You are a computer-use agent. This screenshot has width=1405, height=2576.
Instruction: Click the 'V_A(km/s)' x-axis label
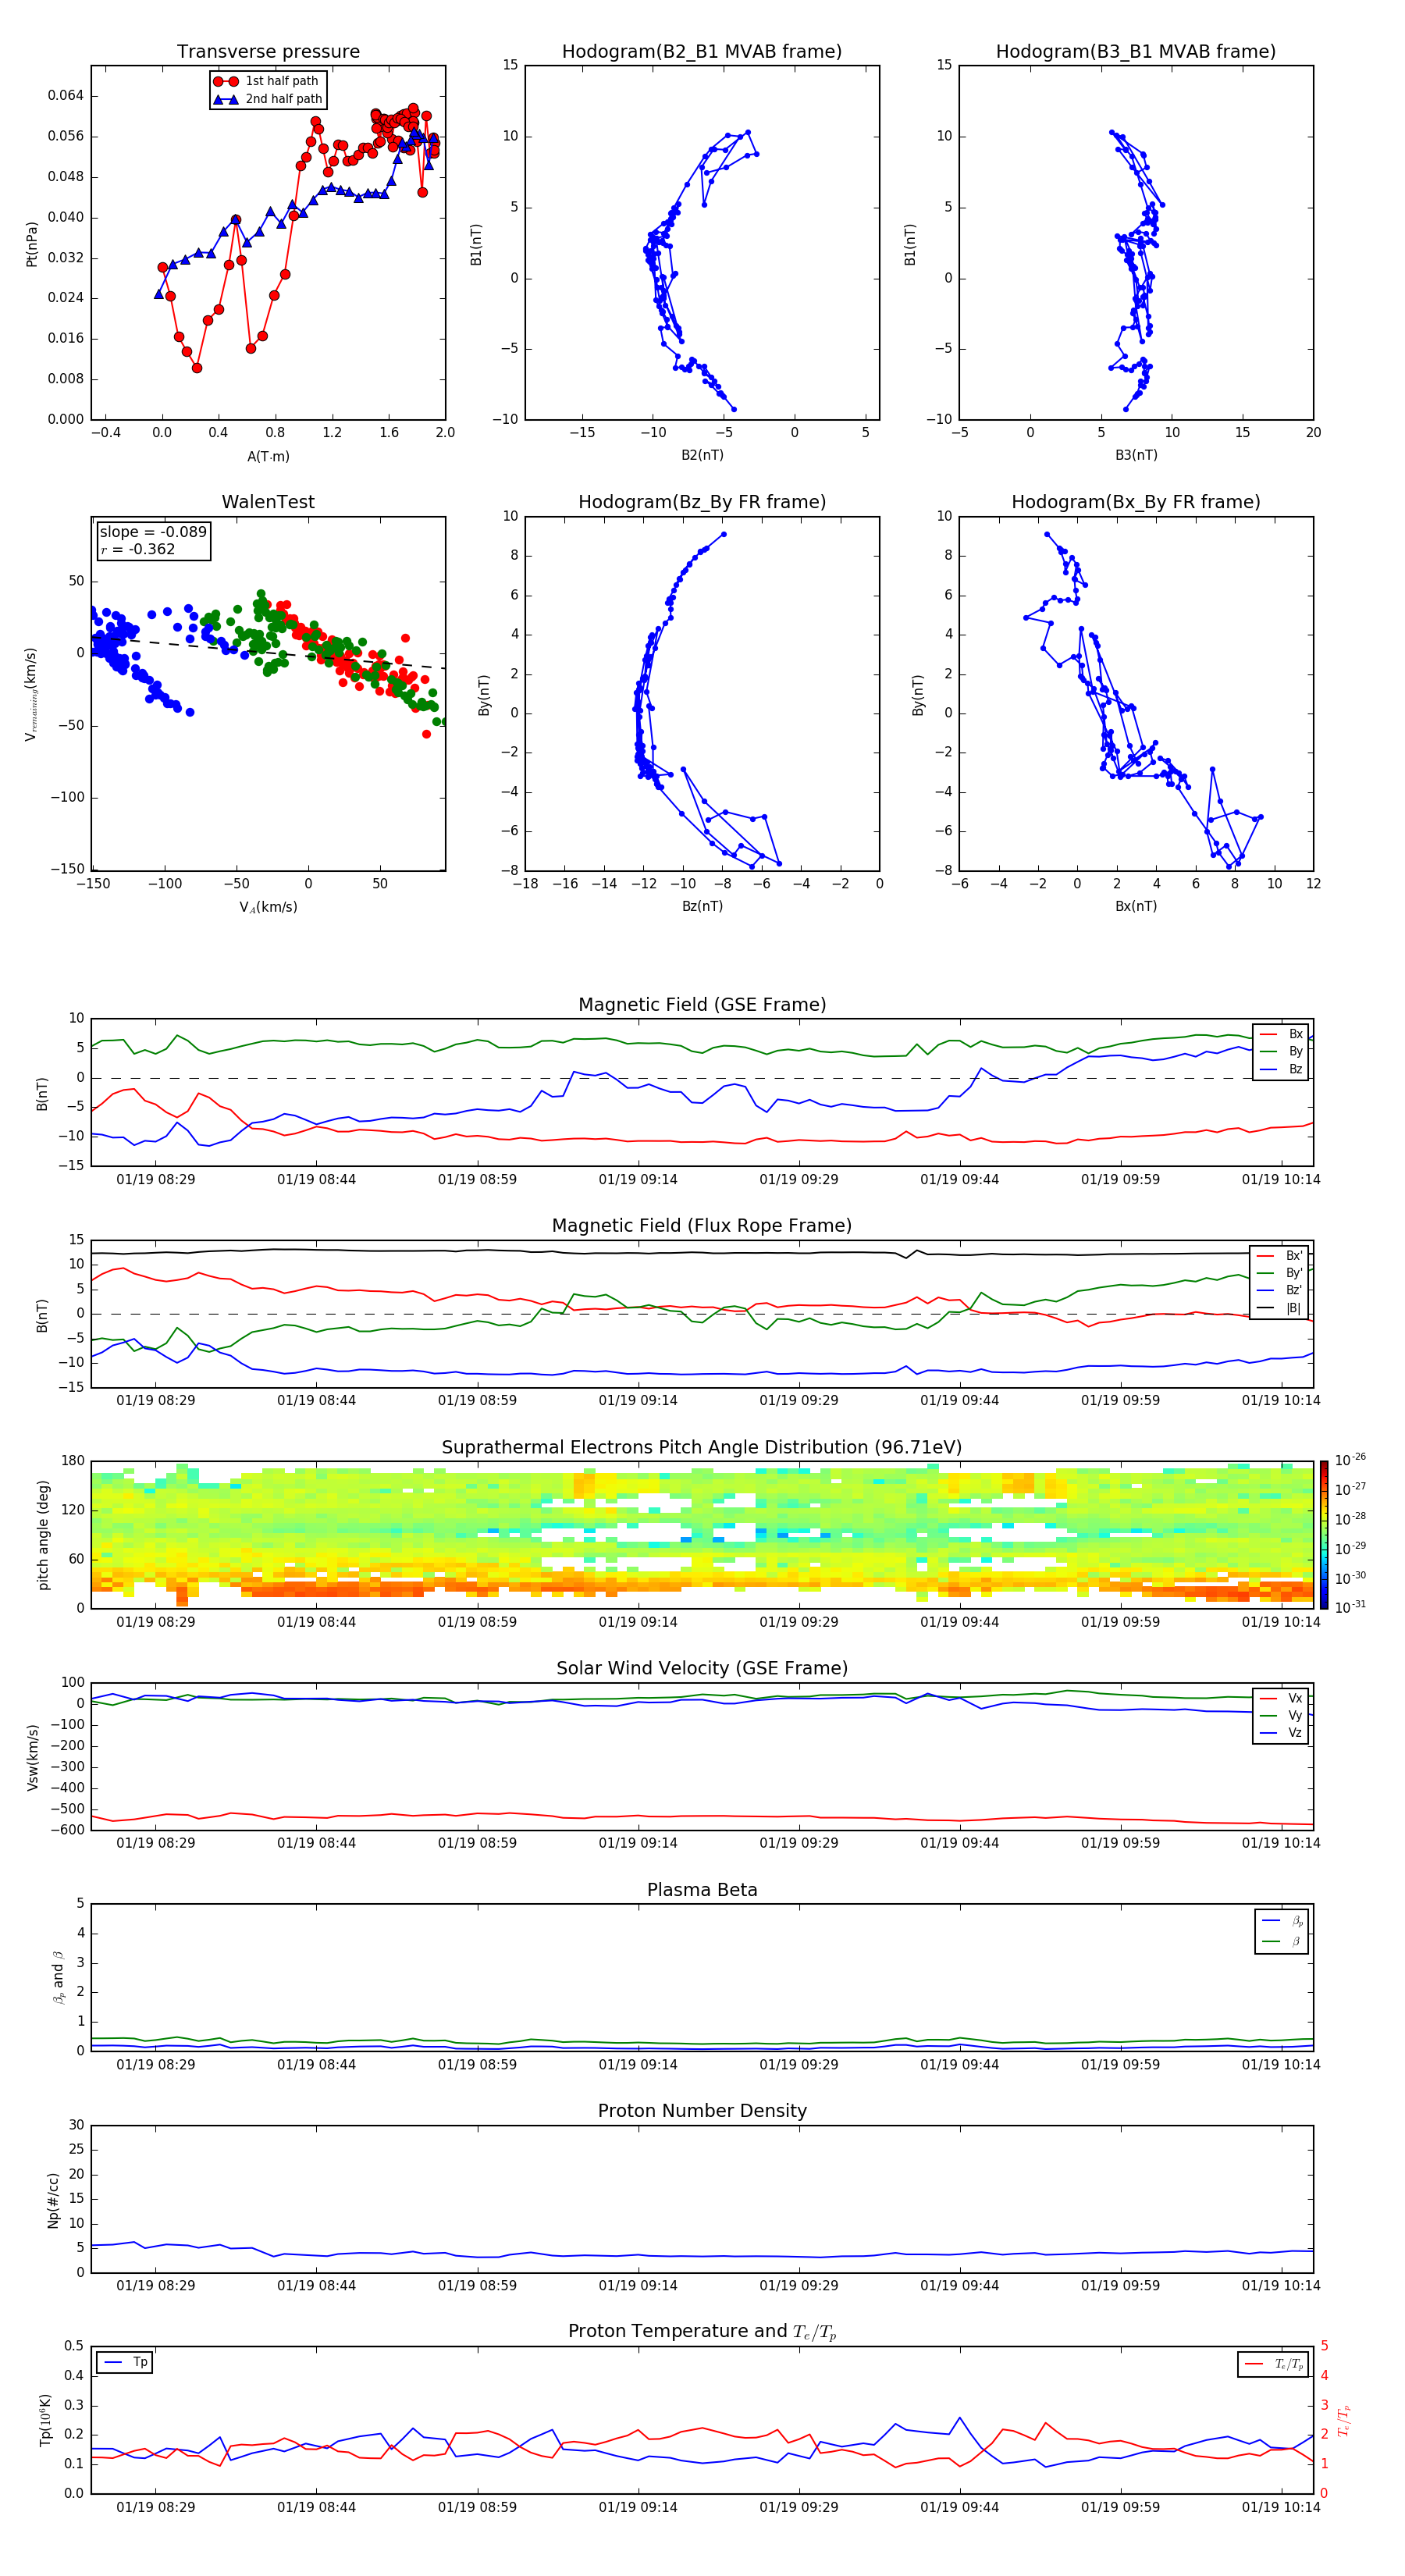pyautogui.click(x=268, y=907)
